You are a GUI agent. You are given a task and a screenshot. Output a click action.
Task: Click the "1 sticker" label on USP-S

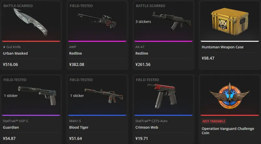click(11, 96)
